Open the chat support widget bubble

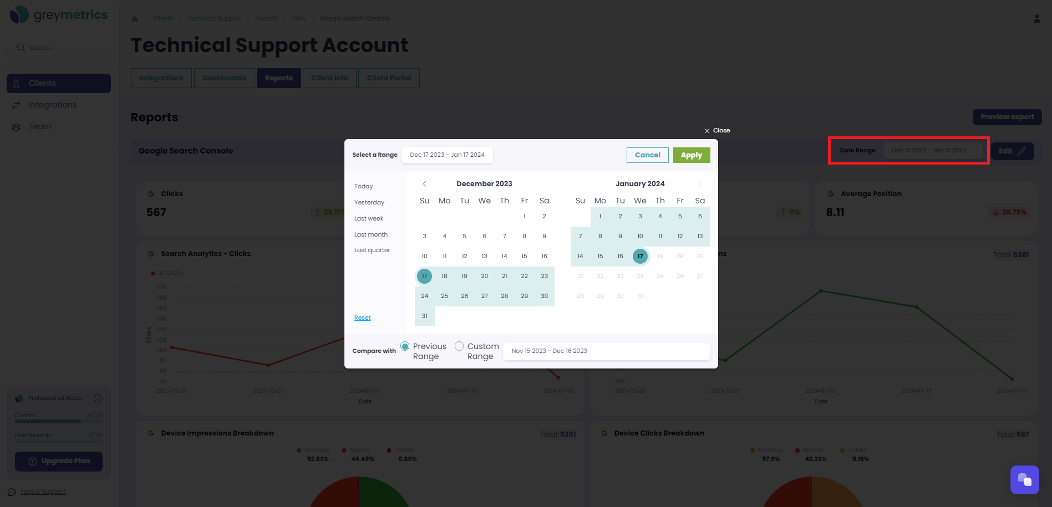[1024, 479]
